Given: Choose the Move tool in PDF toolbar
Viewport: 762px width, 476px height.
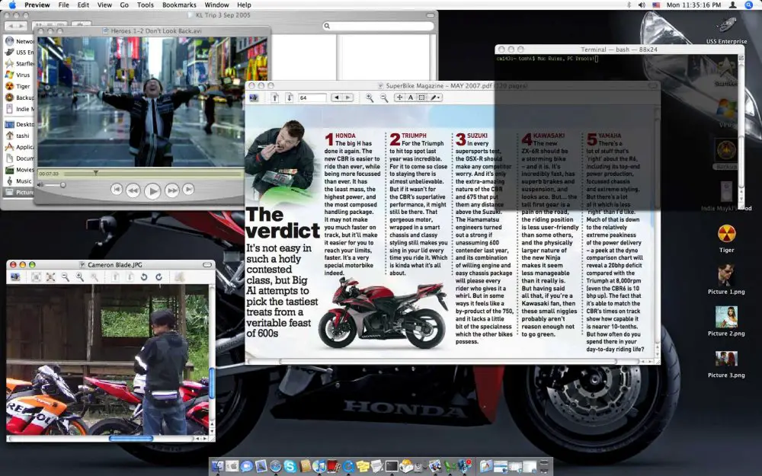Looking at the screenshot, I should coord(399,97).
